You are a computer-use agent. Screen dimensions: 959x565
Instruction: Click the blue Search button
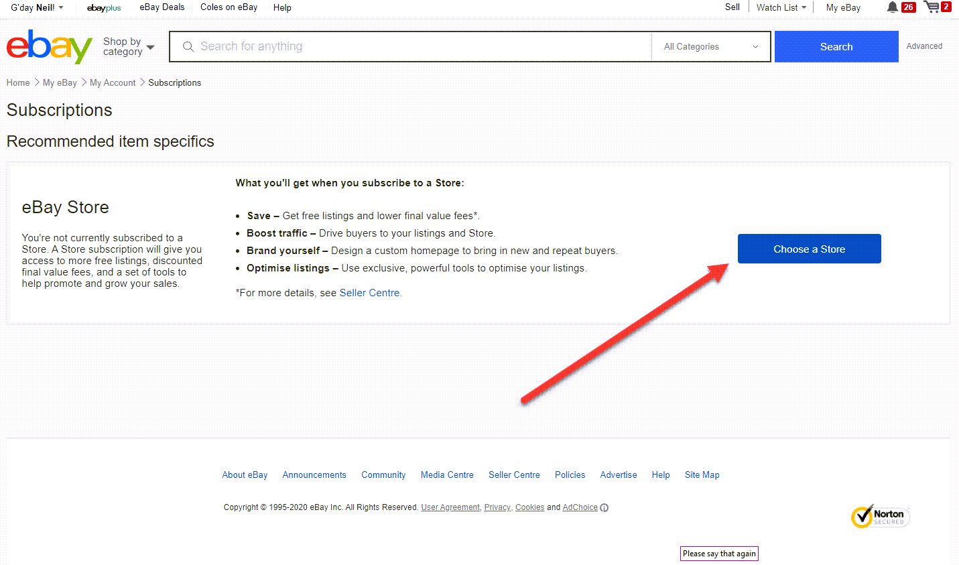tap(836, 46)
